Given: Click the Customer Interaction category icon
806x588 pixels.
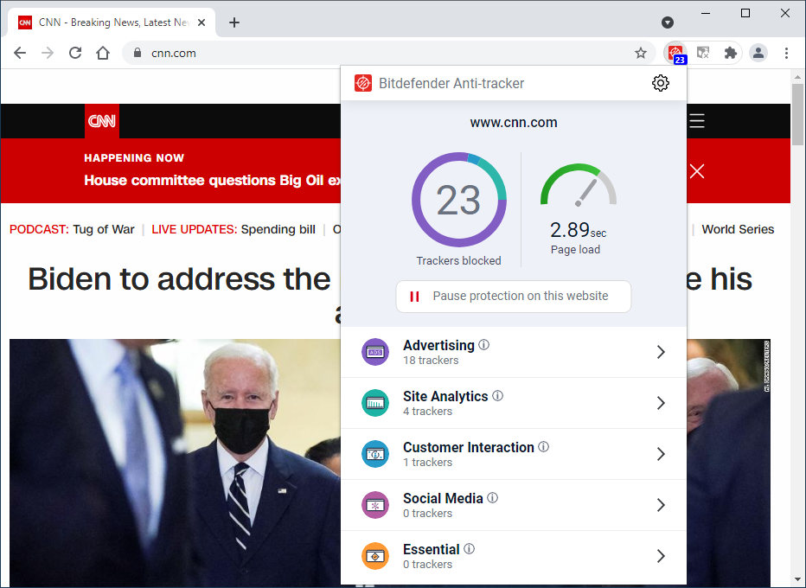Looking at the screenshot, I should point(374,454).
